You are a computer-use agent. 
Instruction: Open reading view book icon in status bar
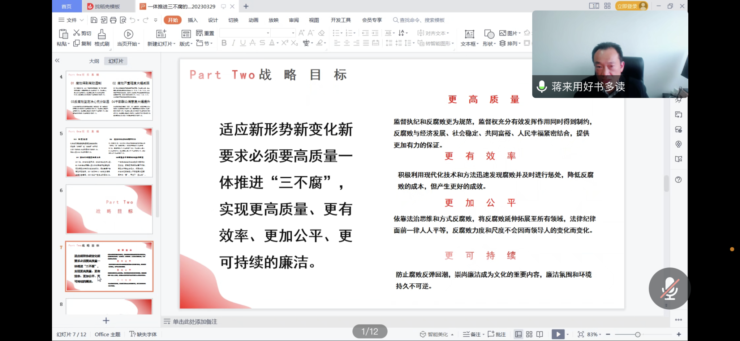point(540,334)
